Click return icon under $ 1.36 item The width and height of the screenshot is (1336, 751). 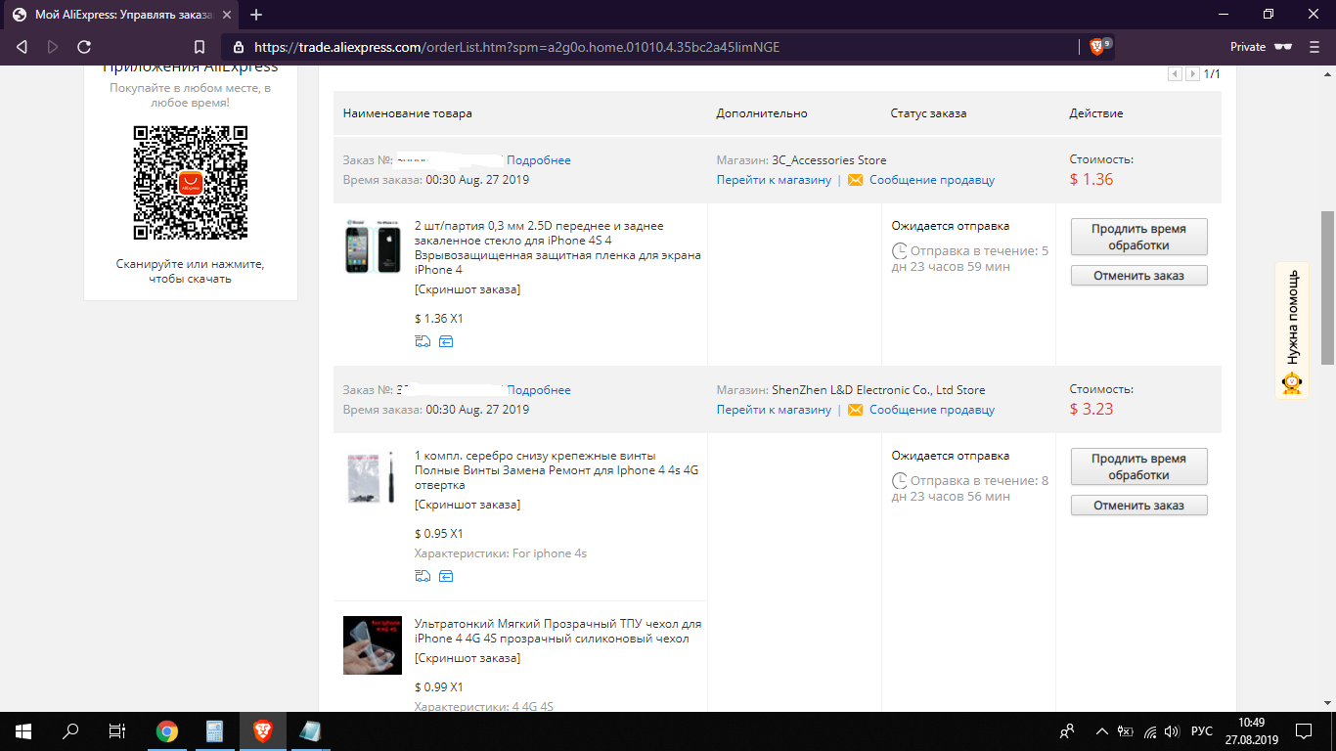click(x=446, y=341)
